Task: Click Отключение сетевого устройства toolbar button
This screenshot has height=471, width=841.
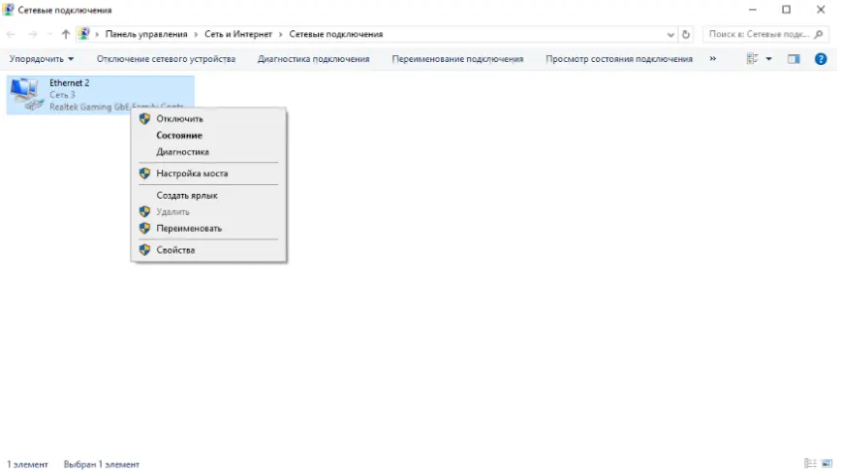Action: (x=166, y=59)
